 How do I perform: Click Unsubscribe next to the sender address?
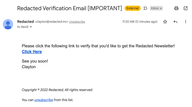77,22
